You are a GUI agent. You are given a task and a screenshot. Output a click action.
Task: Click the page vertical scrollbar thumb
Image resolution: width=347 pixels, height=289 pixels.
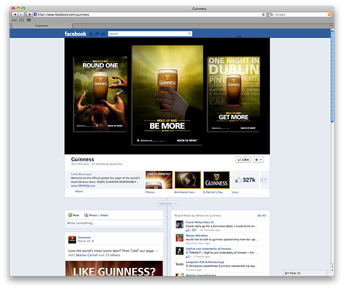coord(332,76)
